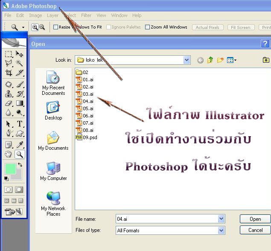Viewport: 271px width, 251px height.
Task: Select Standard Screen Mode
Action: coord(6,201)
